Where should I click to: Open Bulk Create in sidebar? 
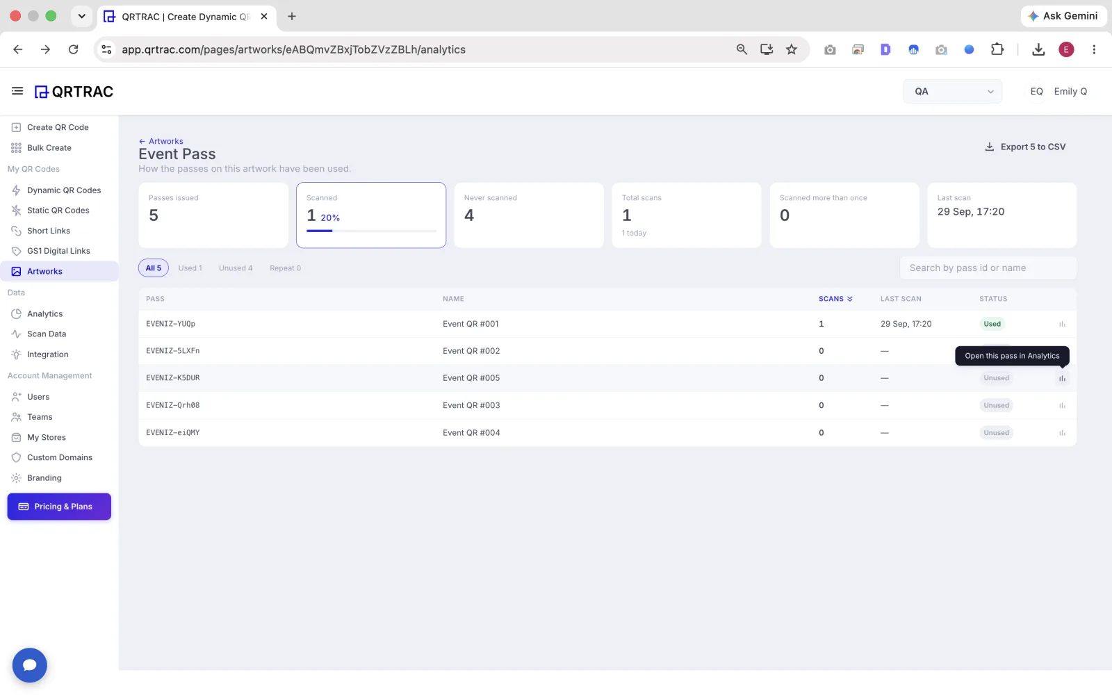pos(49,148)
